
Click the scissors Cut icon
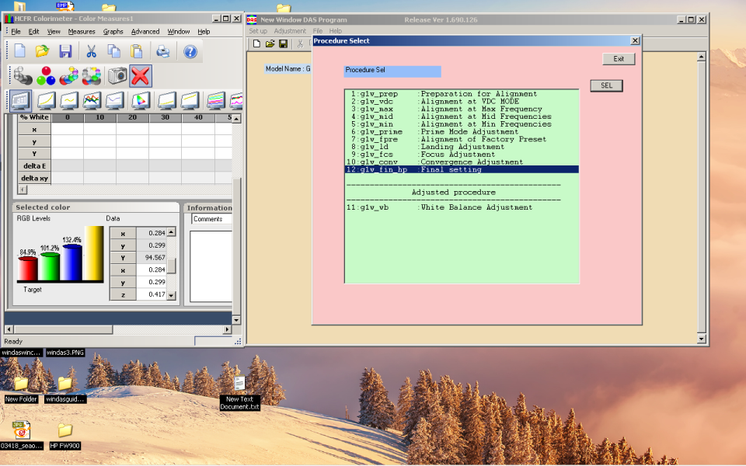click(x=91, y=51)
